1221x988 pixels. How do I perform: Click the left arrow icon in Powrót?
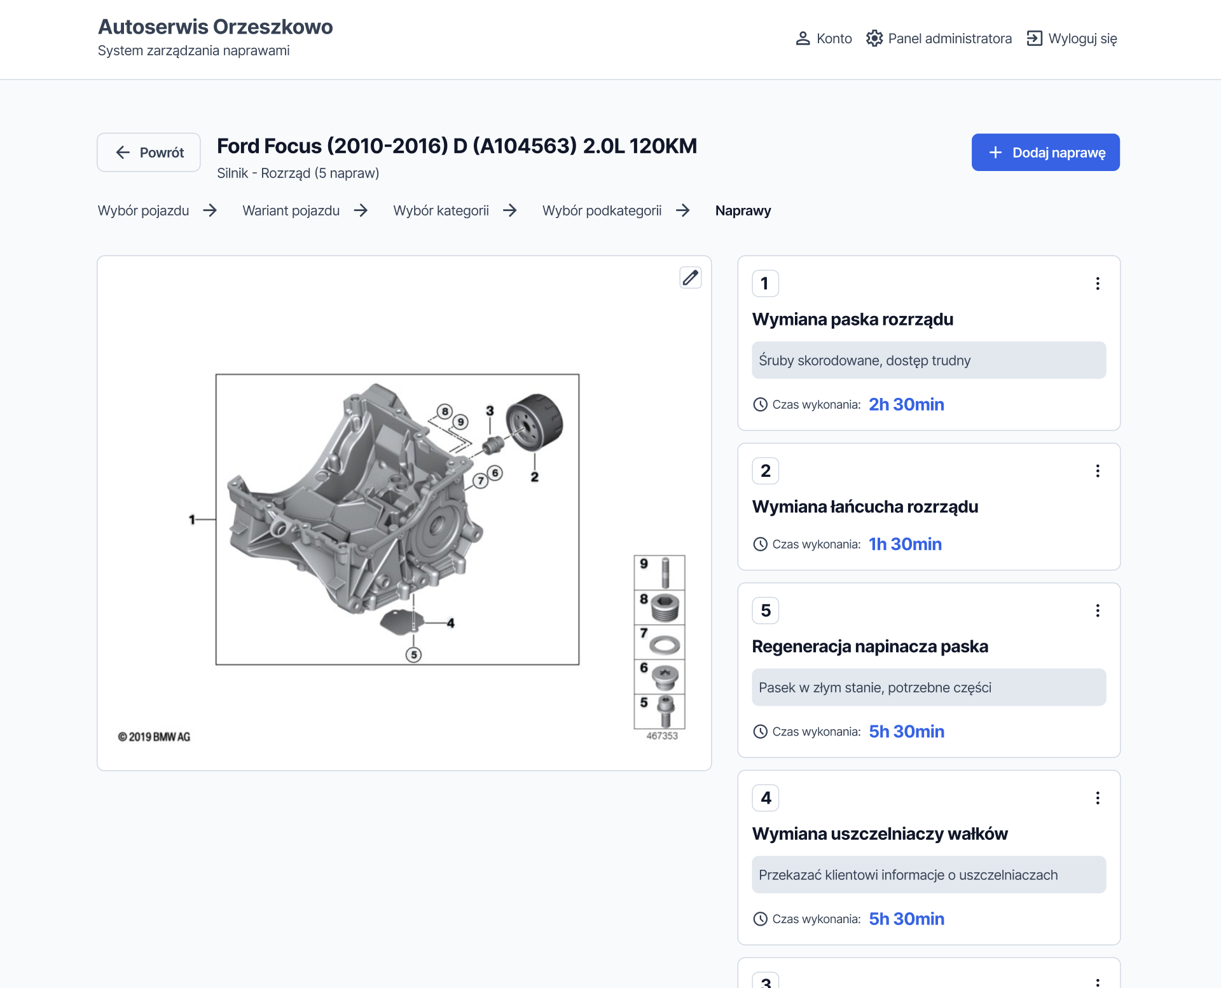(123, 153)
